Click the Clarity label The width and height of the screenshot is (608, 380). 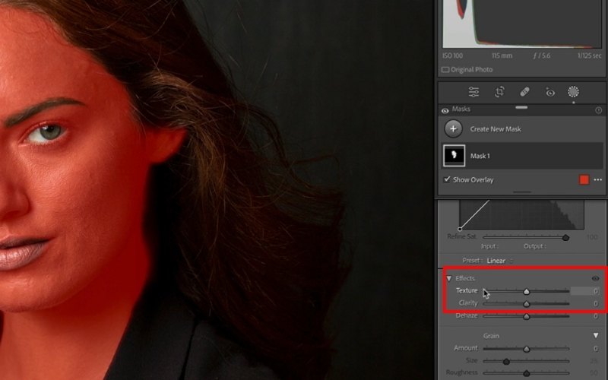468,302
